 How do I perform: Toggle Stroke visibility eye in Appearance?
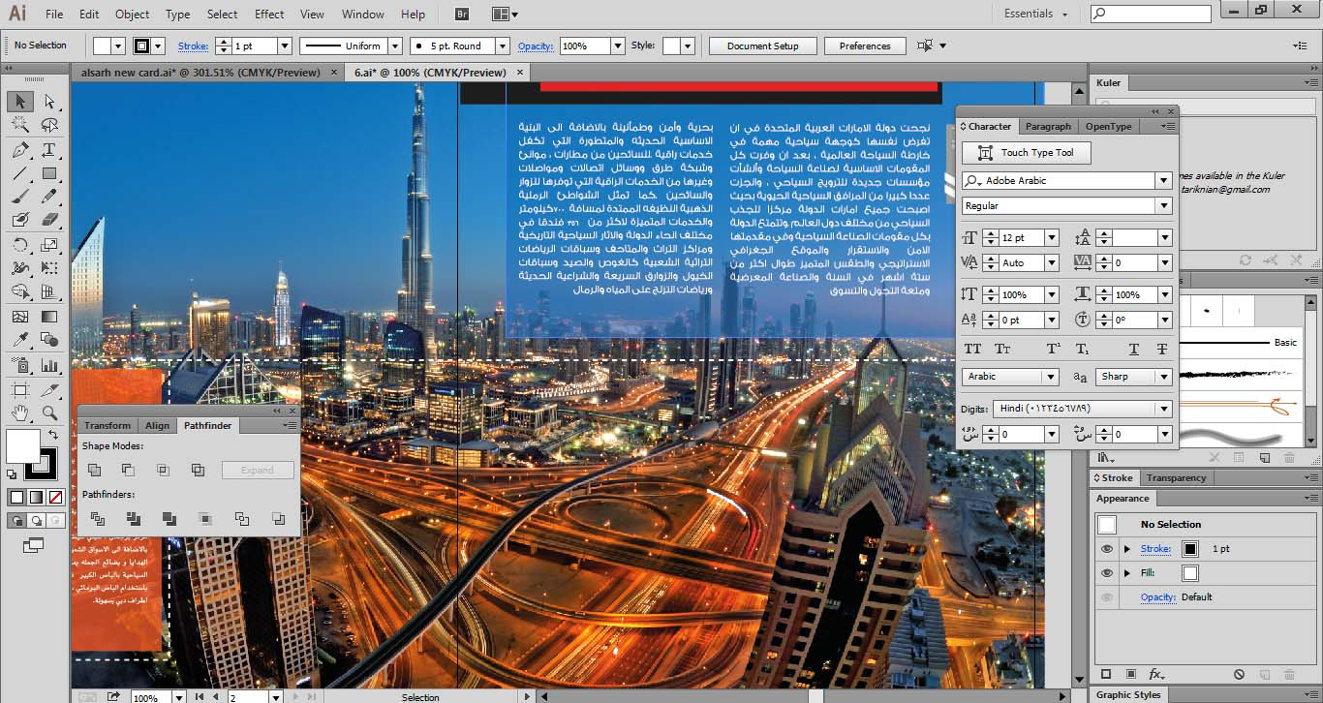point(1107,549)
